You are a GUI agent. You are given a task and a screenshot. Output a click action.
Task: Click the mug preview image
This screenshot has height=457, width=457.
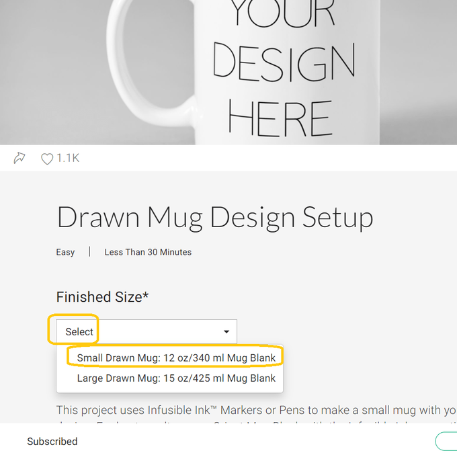pyautogui.click(x=403, y=67)
